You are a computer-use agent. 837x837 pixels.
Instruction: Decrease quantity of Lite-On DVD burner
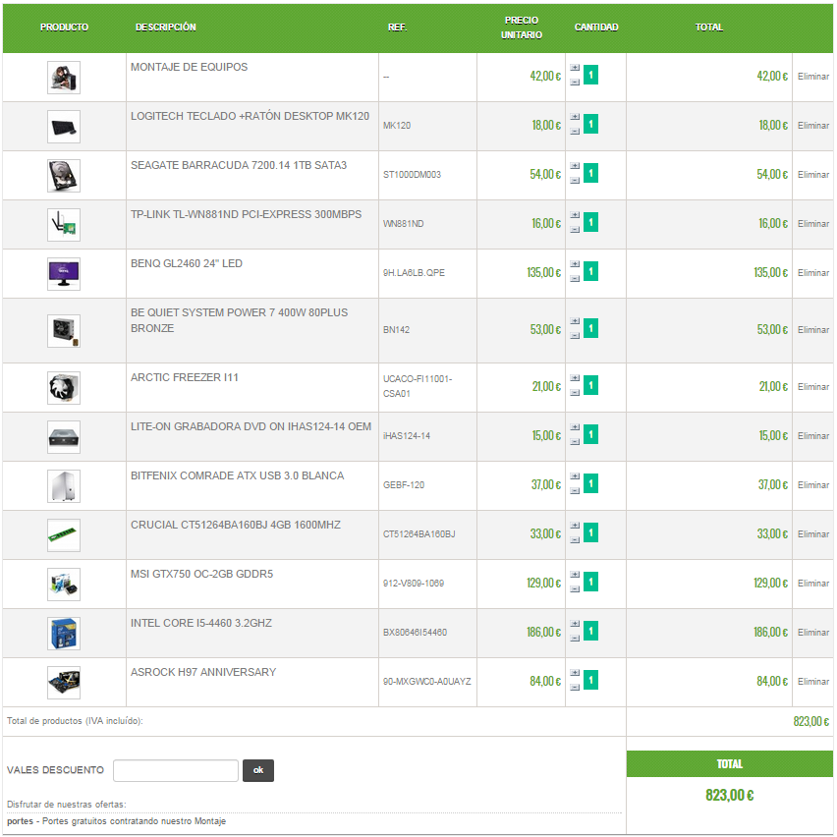pos(575,442)
